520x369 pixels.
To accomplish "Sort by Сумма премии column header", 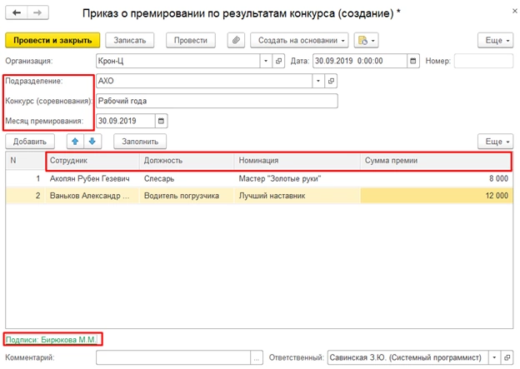I will point(437,161).
